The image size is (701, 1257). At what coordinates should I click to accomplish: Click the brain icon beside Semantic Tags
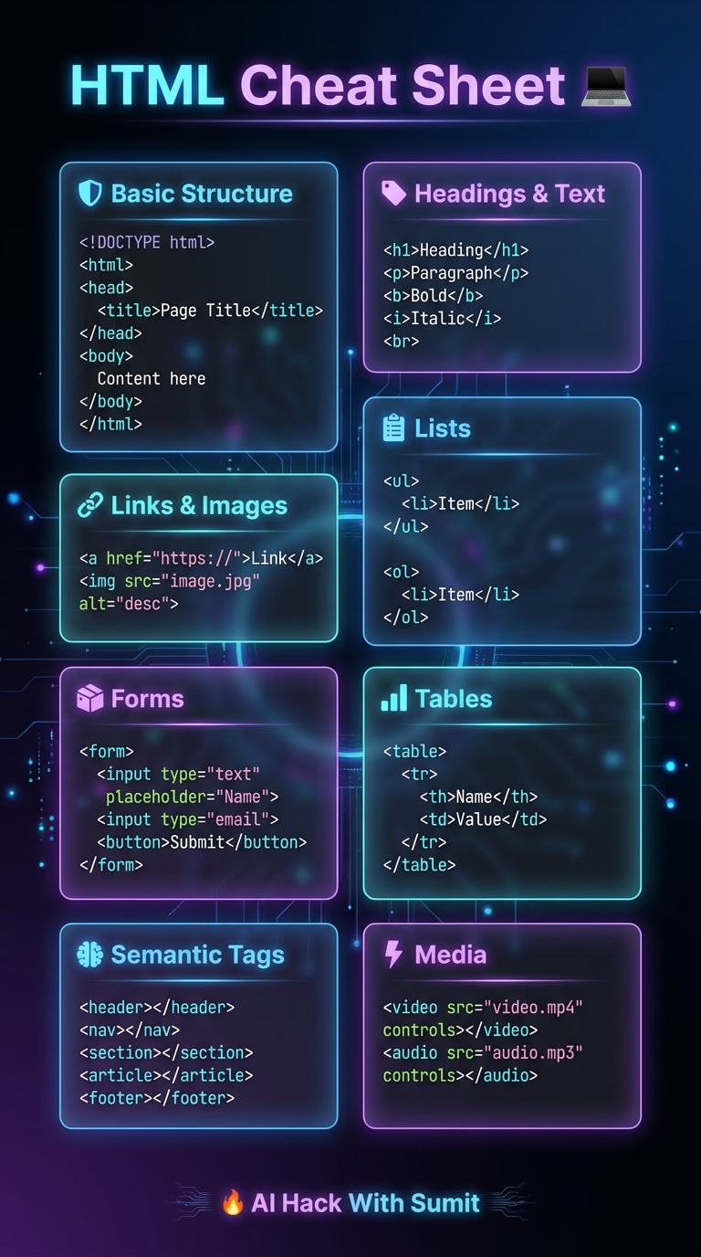pos(89,956)
